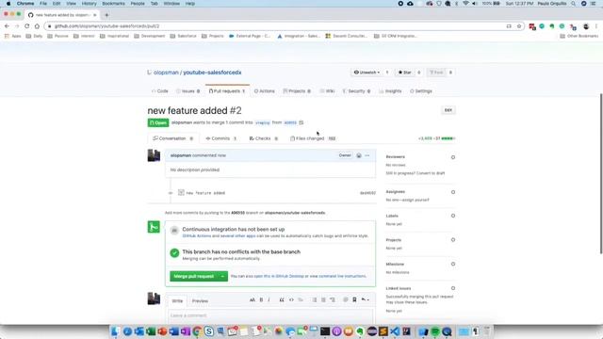Open the Linked issues gear settings
The width and height of the screenshot is (603, 339).
453,288
